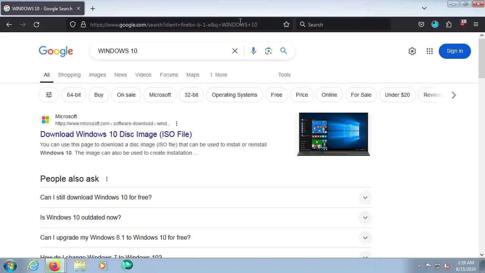This screenshot has height=273, width=485.
Task: Click the Windows 10 laptop thumbnail
Action: click(x=333, y=134)
